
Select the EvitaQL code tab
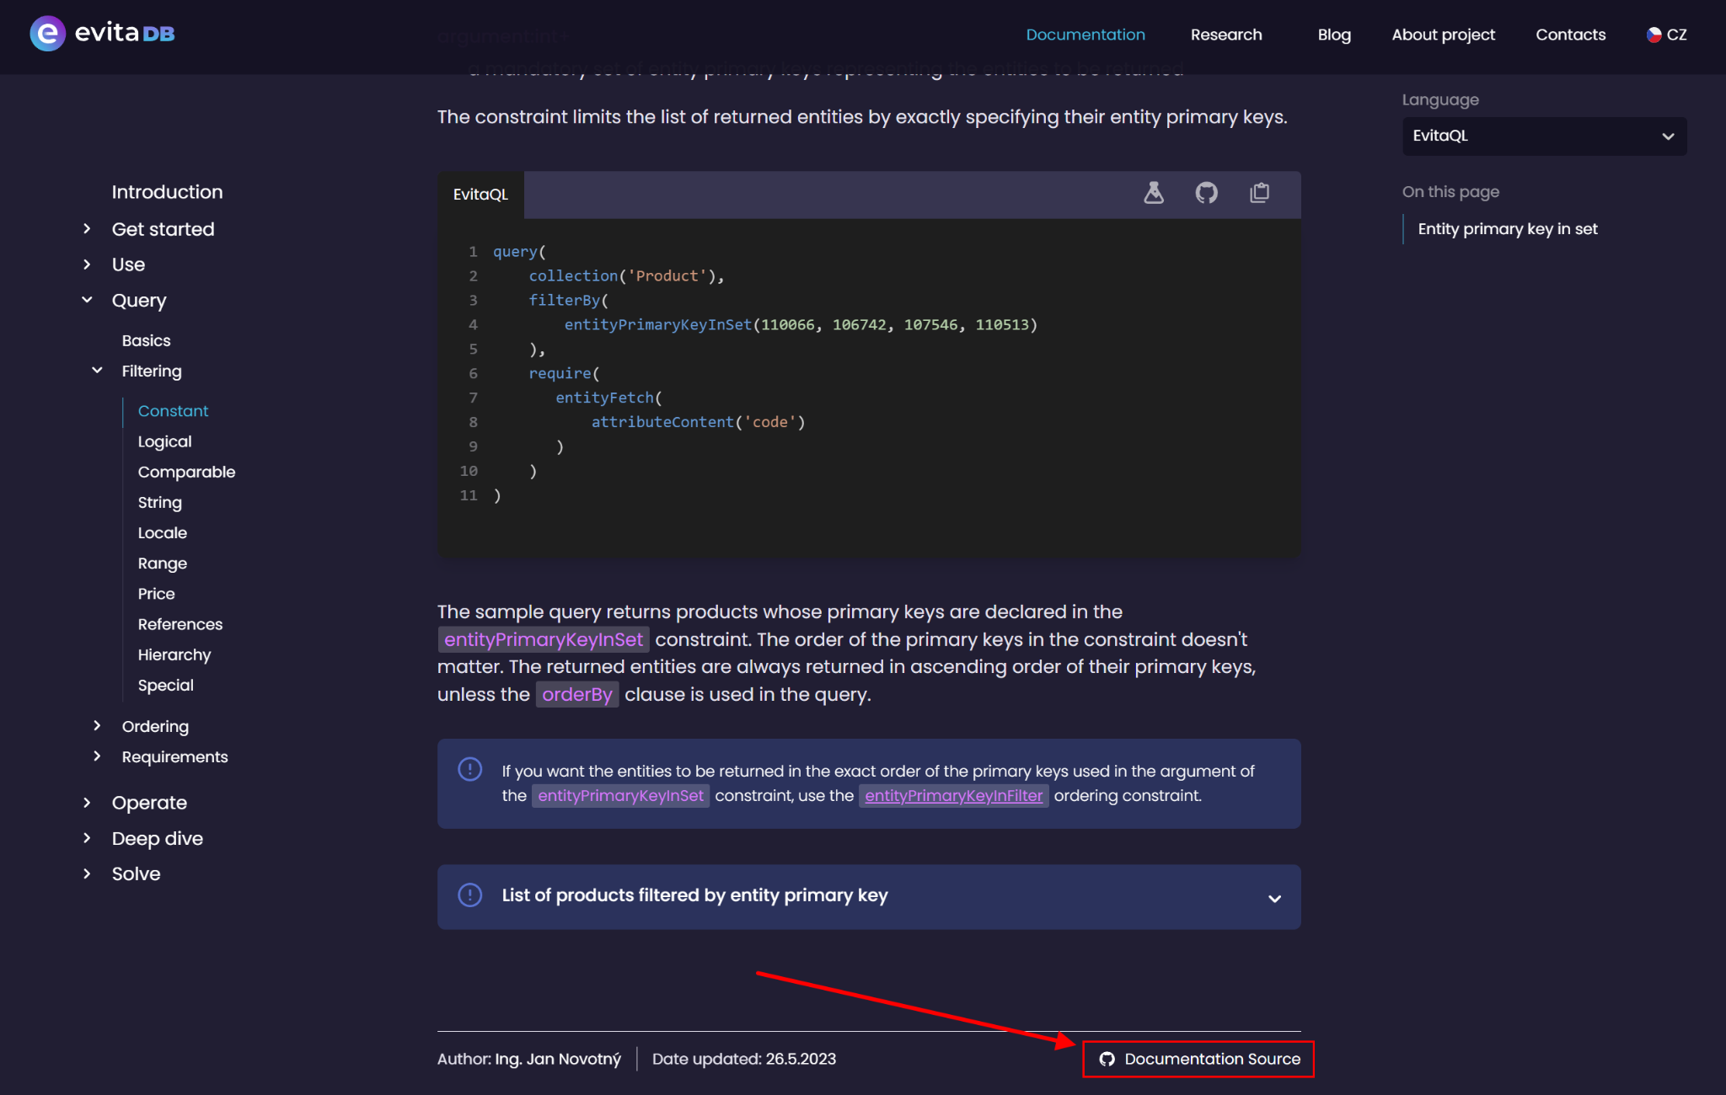[x=480, y=195]
